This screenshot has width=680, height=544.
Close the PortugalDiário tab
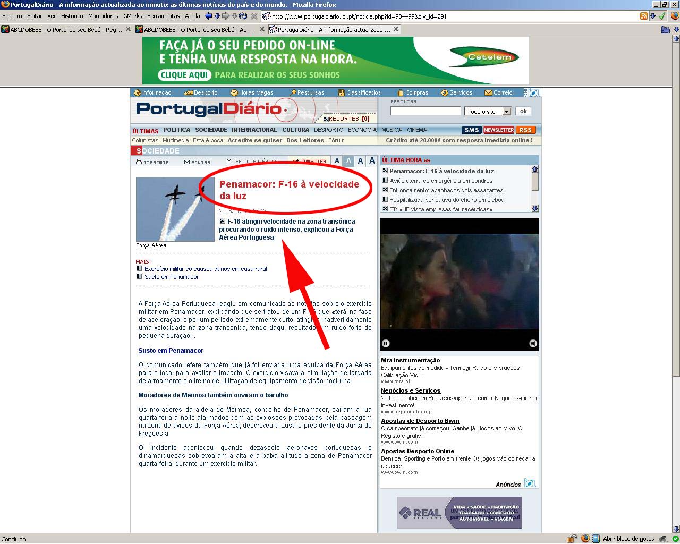click(396, 29)
